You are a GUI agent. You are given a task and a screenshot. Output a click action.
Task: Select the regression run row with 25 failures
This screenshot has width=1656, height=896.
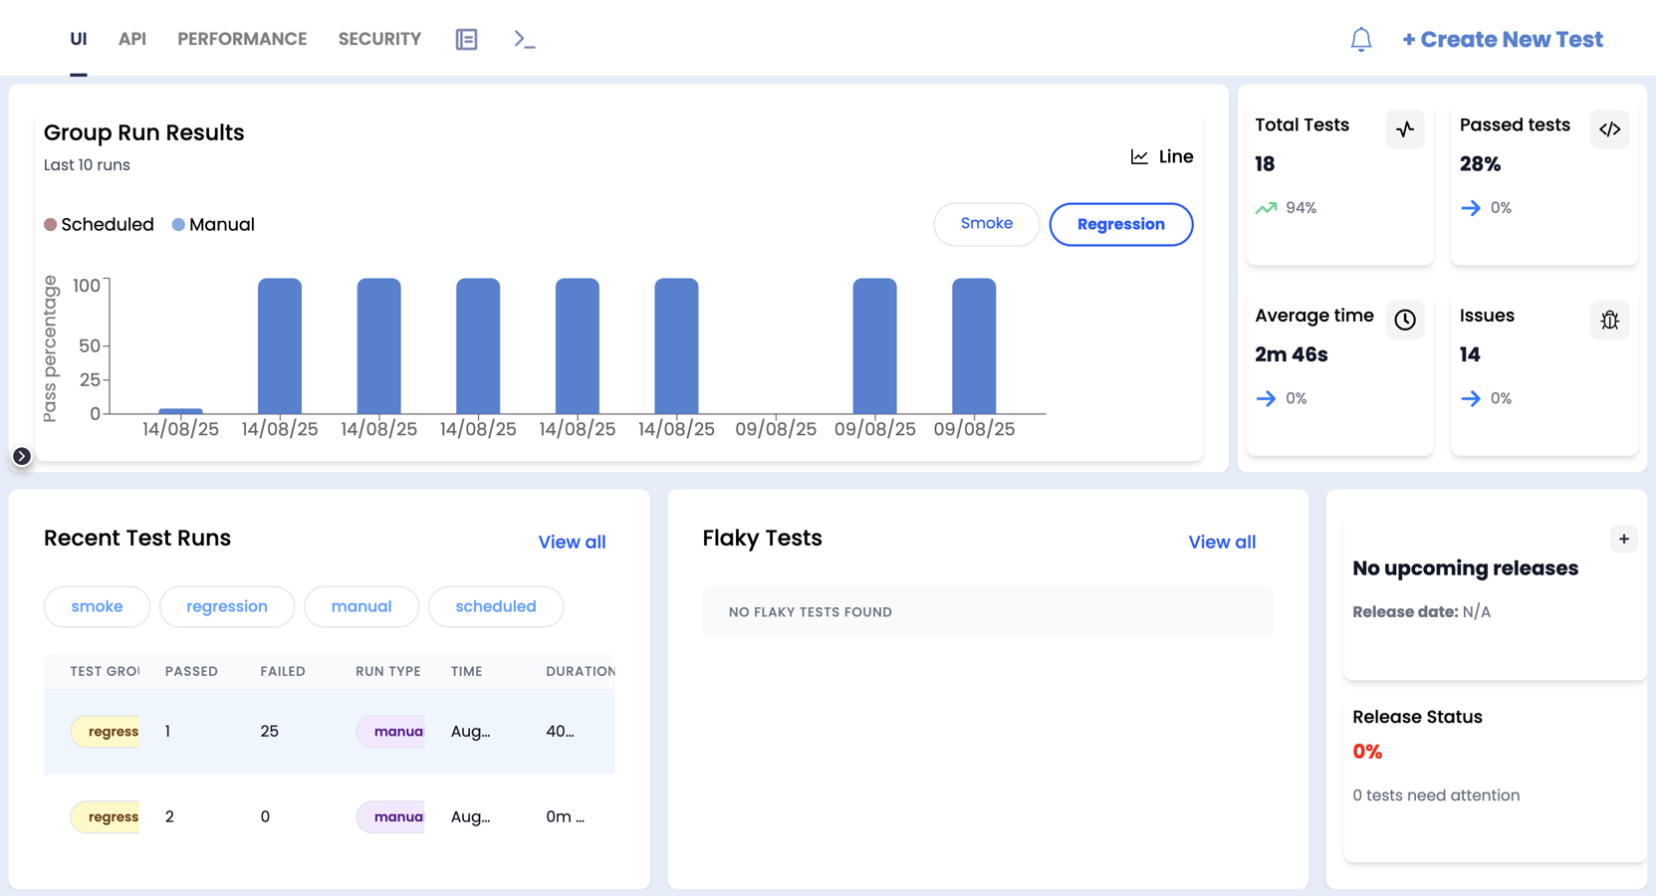tap(329, 731)
